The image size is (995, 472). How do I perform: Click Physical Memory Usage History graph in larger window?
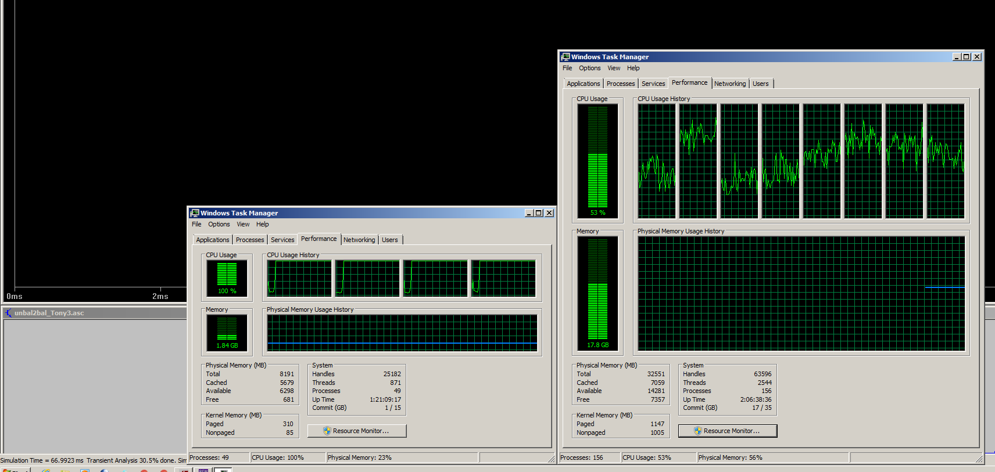[x=801, y=293]
